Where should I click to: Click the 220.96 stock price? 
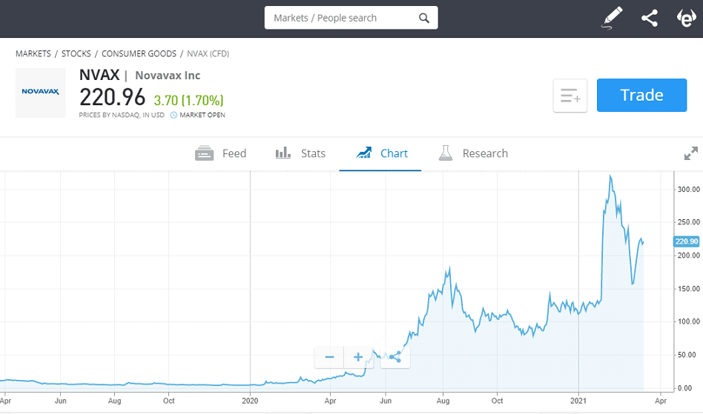click(113, 97)
